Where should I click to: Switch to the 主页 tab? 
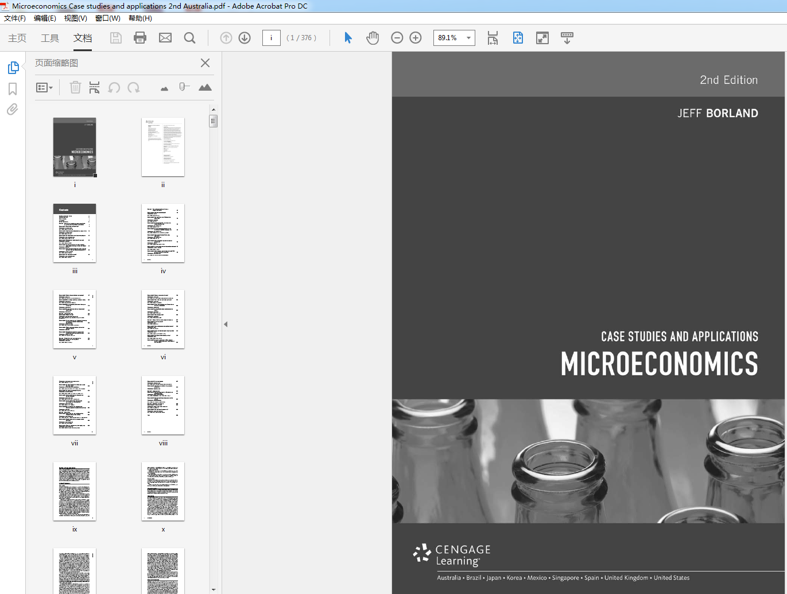pyautogui.click(x=17, y=38)
